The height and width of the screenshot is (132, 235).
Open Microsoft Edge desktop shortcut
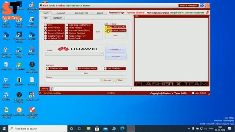tap(19, 52)
